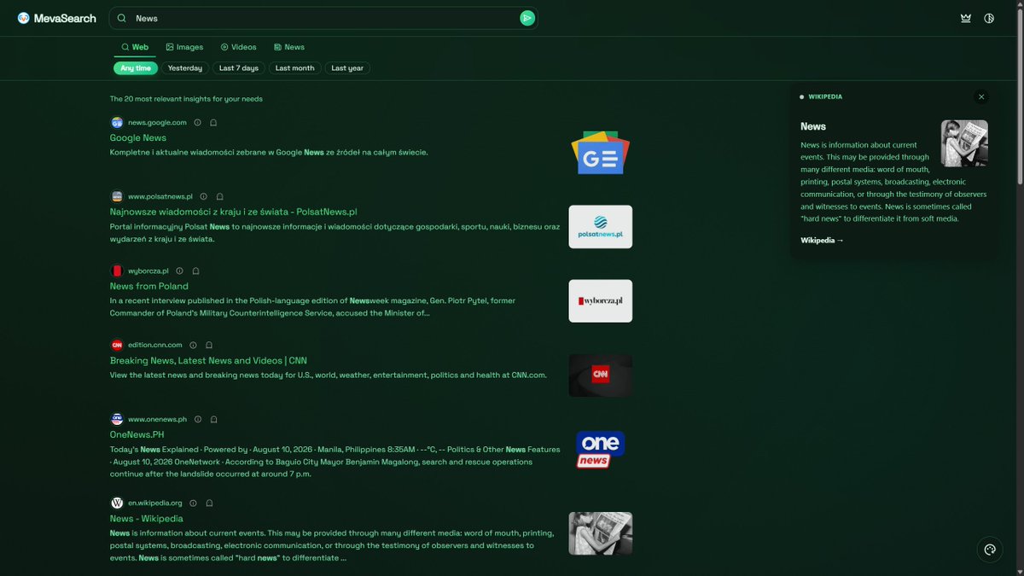Viewport: 1024px width, 576px height.
Task: Open Breaking News CNN result title
Action: point(208,360)
